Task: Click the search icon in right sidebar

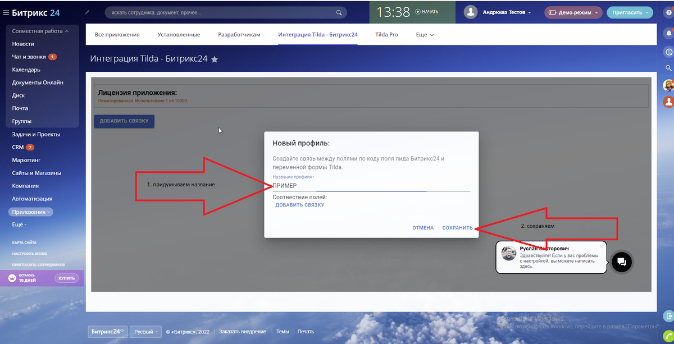Action: point(668,68)
